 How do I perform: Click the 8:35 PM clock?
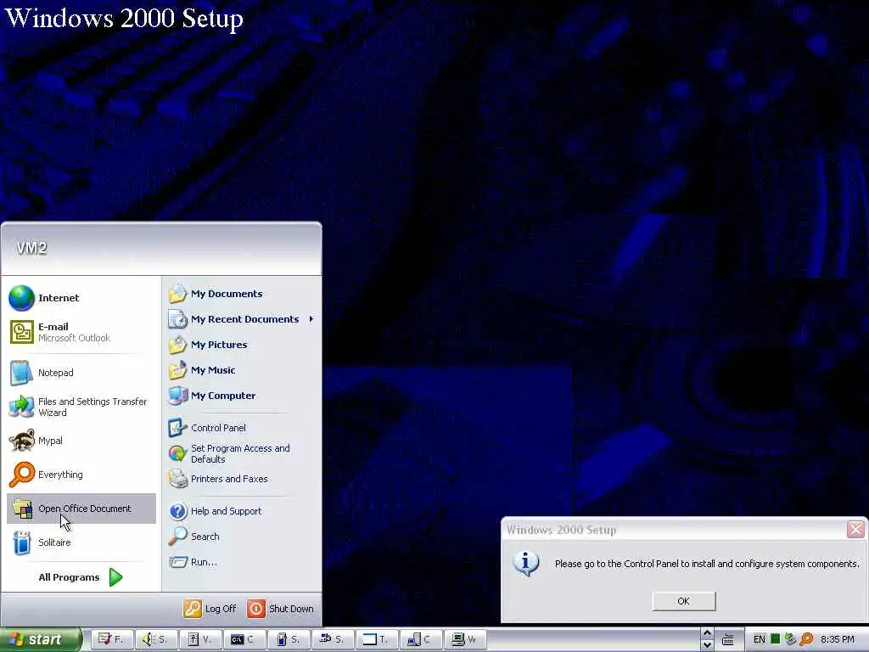(x=838, y=640)
